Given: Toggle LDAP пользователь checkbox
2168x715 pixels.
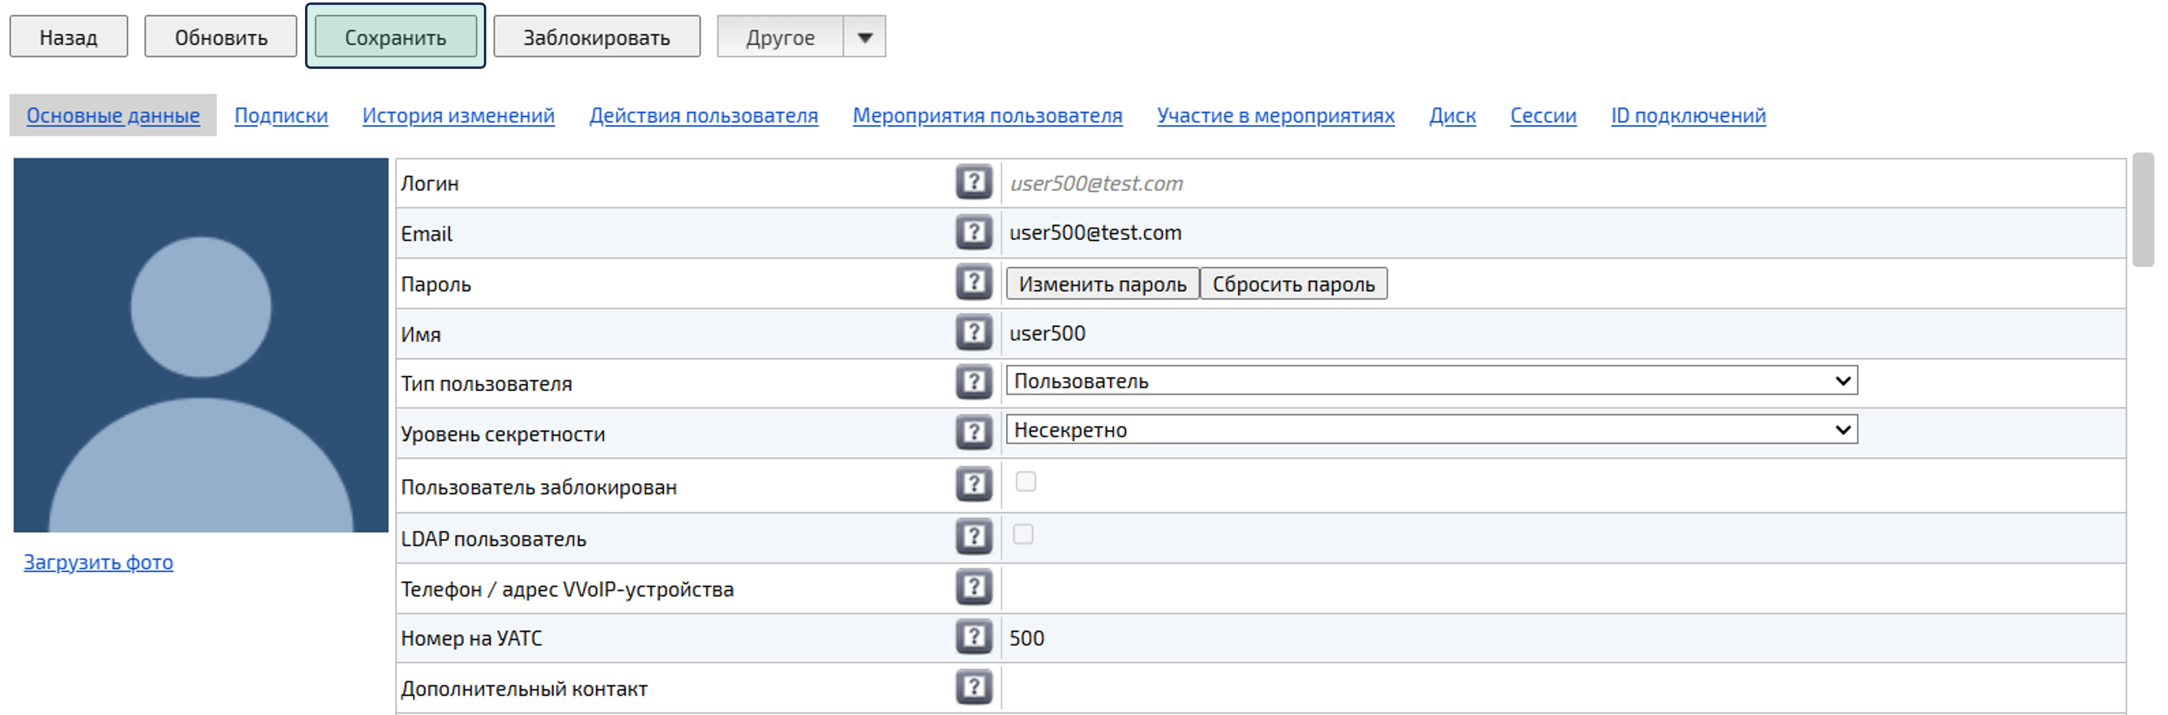Looking at the screenshot, I should (x=1022, y=534).
